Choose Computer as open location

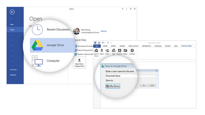[x=46, y=61]
